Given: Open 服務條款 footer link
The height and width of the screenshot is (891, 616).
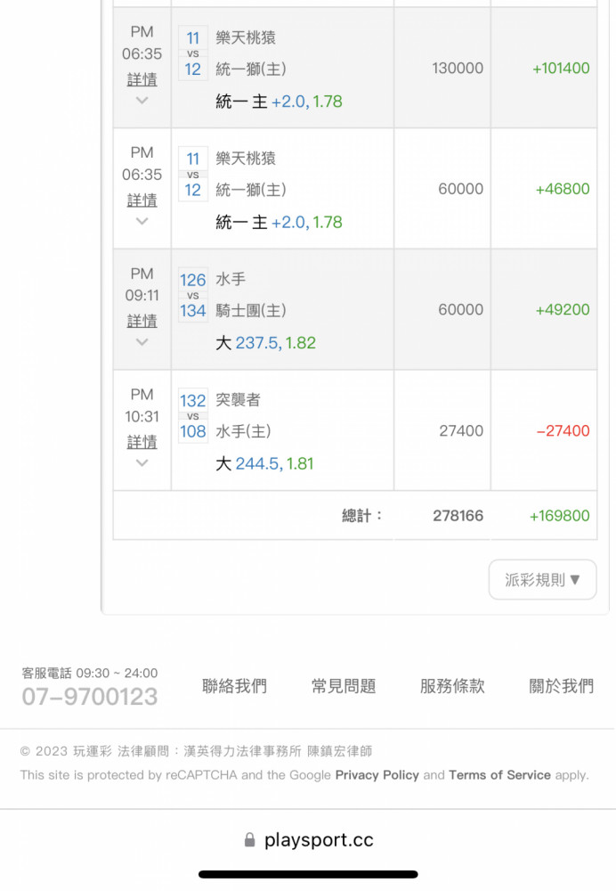Looking at the screenshot, I should (452, 686).
